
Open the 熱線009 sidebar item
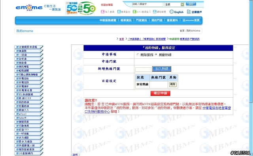[x=29, y=98]
